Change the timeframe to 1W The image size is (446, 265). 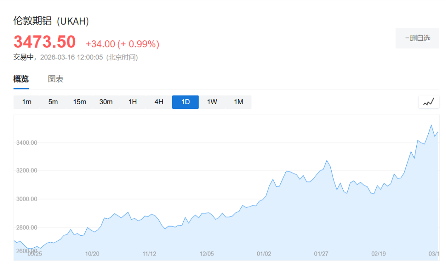pos(212,102)
